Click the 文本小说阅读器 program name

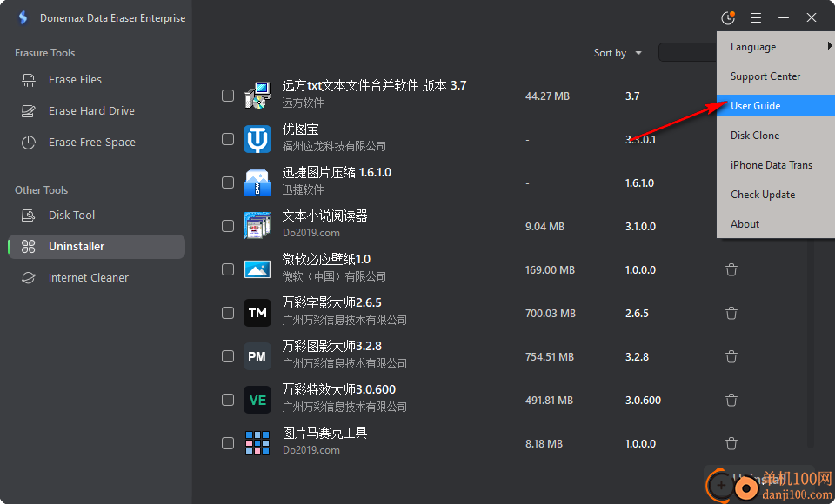[x=324, y=216]
